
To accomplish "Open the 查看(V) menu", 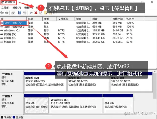I will 28,8.
